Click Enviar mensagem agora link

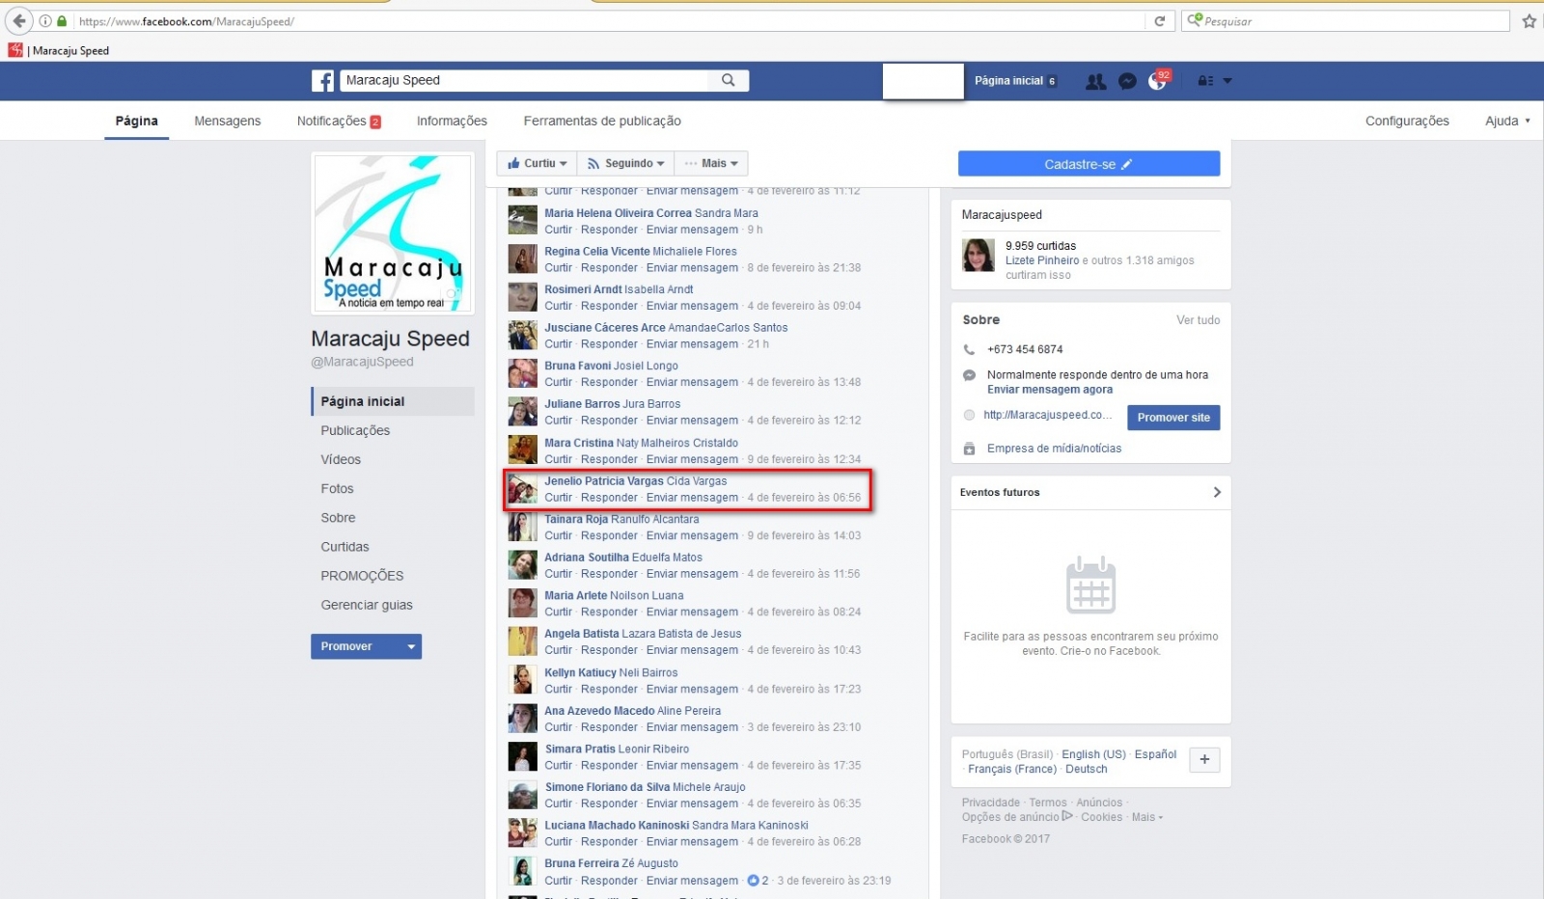point(1050,390)
